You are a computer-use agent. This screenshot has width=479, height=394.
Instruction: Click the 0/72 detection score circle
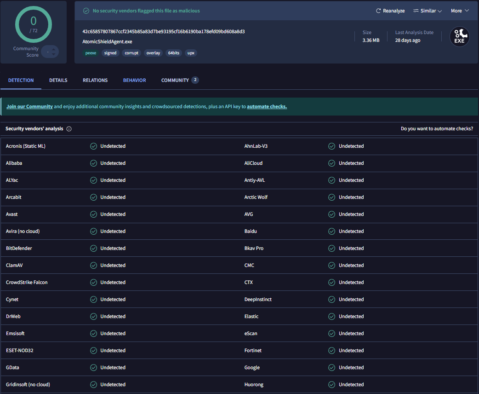click(x=34, y=24)
